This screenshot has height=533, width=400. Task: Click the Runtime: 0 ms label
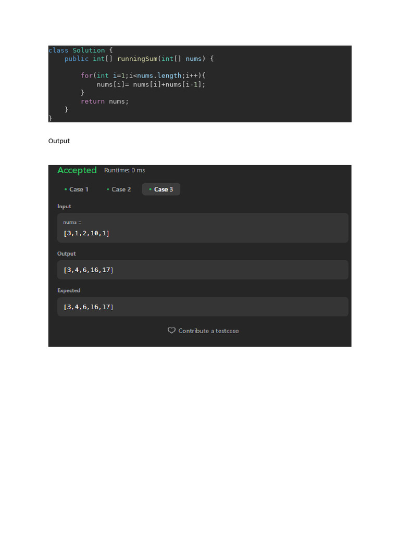[x=124, y=170]
